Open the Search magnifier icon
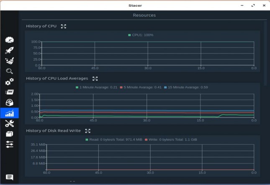Screen dimensions: 270x185 click(10, 71)
